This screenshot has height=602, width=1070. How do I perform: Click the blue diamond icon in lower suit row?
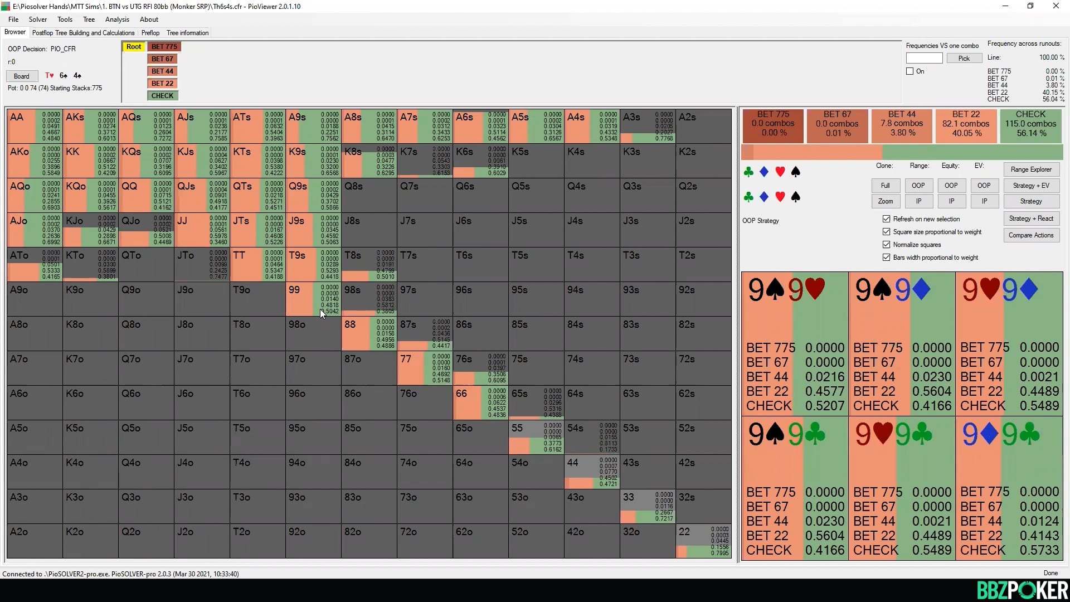[x=764, y=197]
